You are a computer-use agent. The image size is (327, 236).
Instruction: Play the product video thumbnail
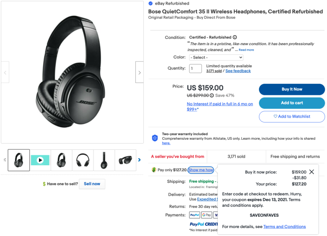40,160
